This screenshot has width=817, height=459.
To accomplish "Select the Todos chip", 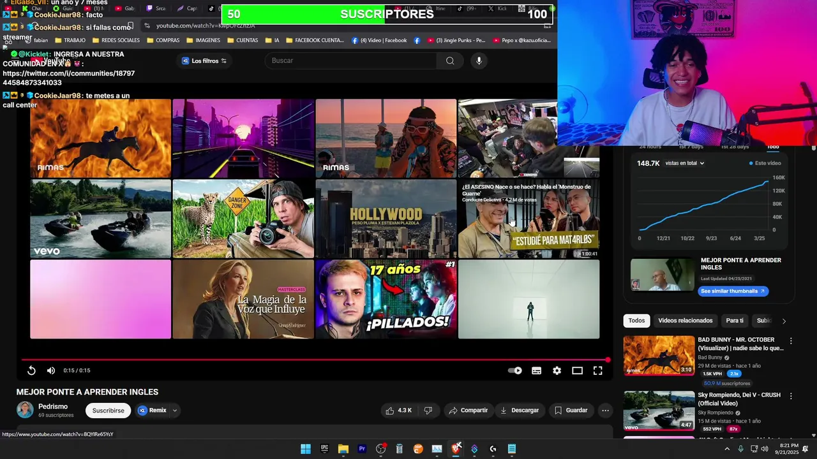I will coord(636,321).
